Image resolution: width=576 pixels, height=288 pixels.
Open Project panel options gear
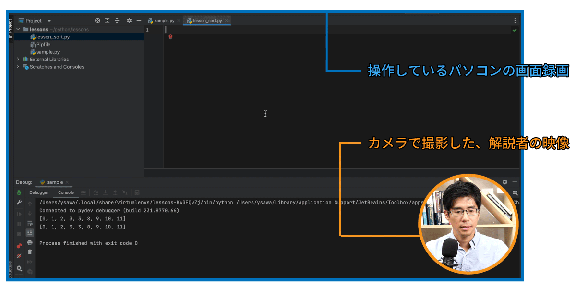pos(129,21)
